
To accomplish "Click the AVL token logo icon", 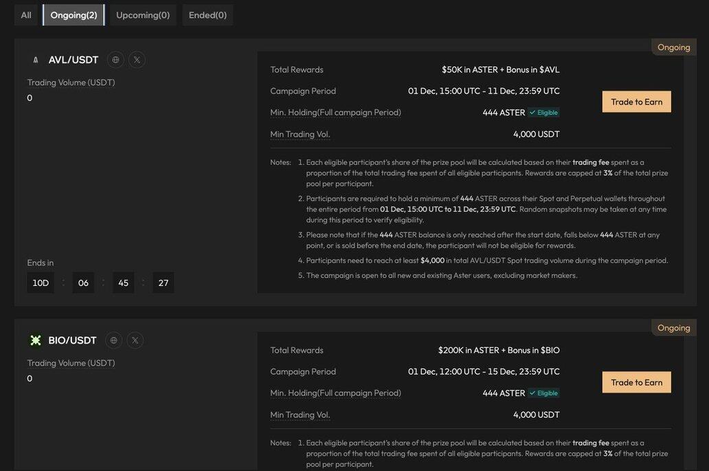I will (36, 60).
